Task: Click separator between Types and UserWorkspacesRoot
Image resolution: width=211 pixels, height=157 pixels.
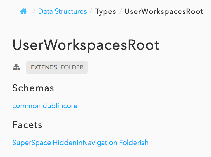Action: (120, 11)
